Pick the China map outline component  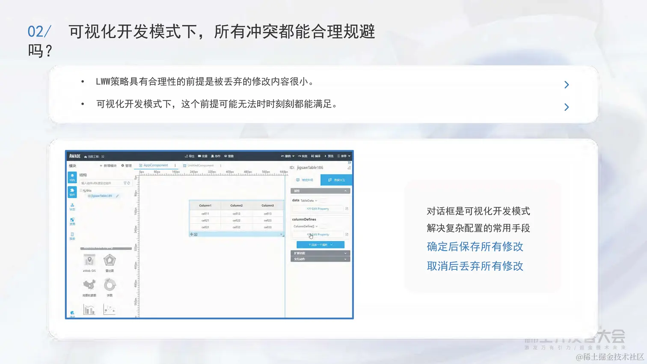click(x=89, y=285)
